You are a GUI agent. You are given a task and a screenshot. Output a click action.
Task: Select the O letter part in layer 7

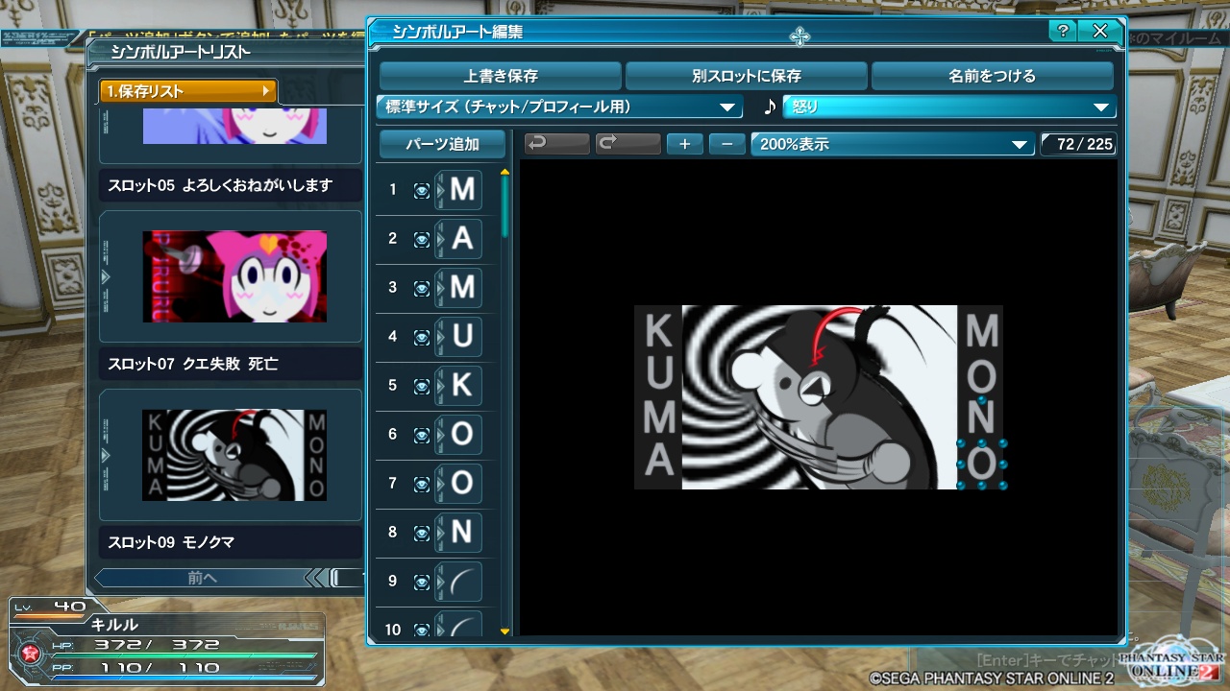[462, 484]
